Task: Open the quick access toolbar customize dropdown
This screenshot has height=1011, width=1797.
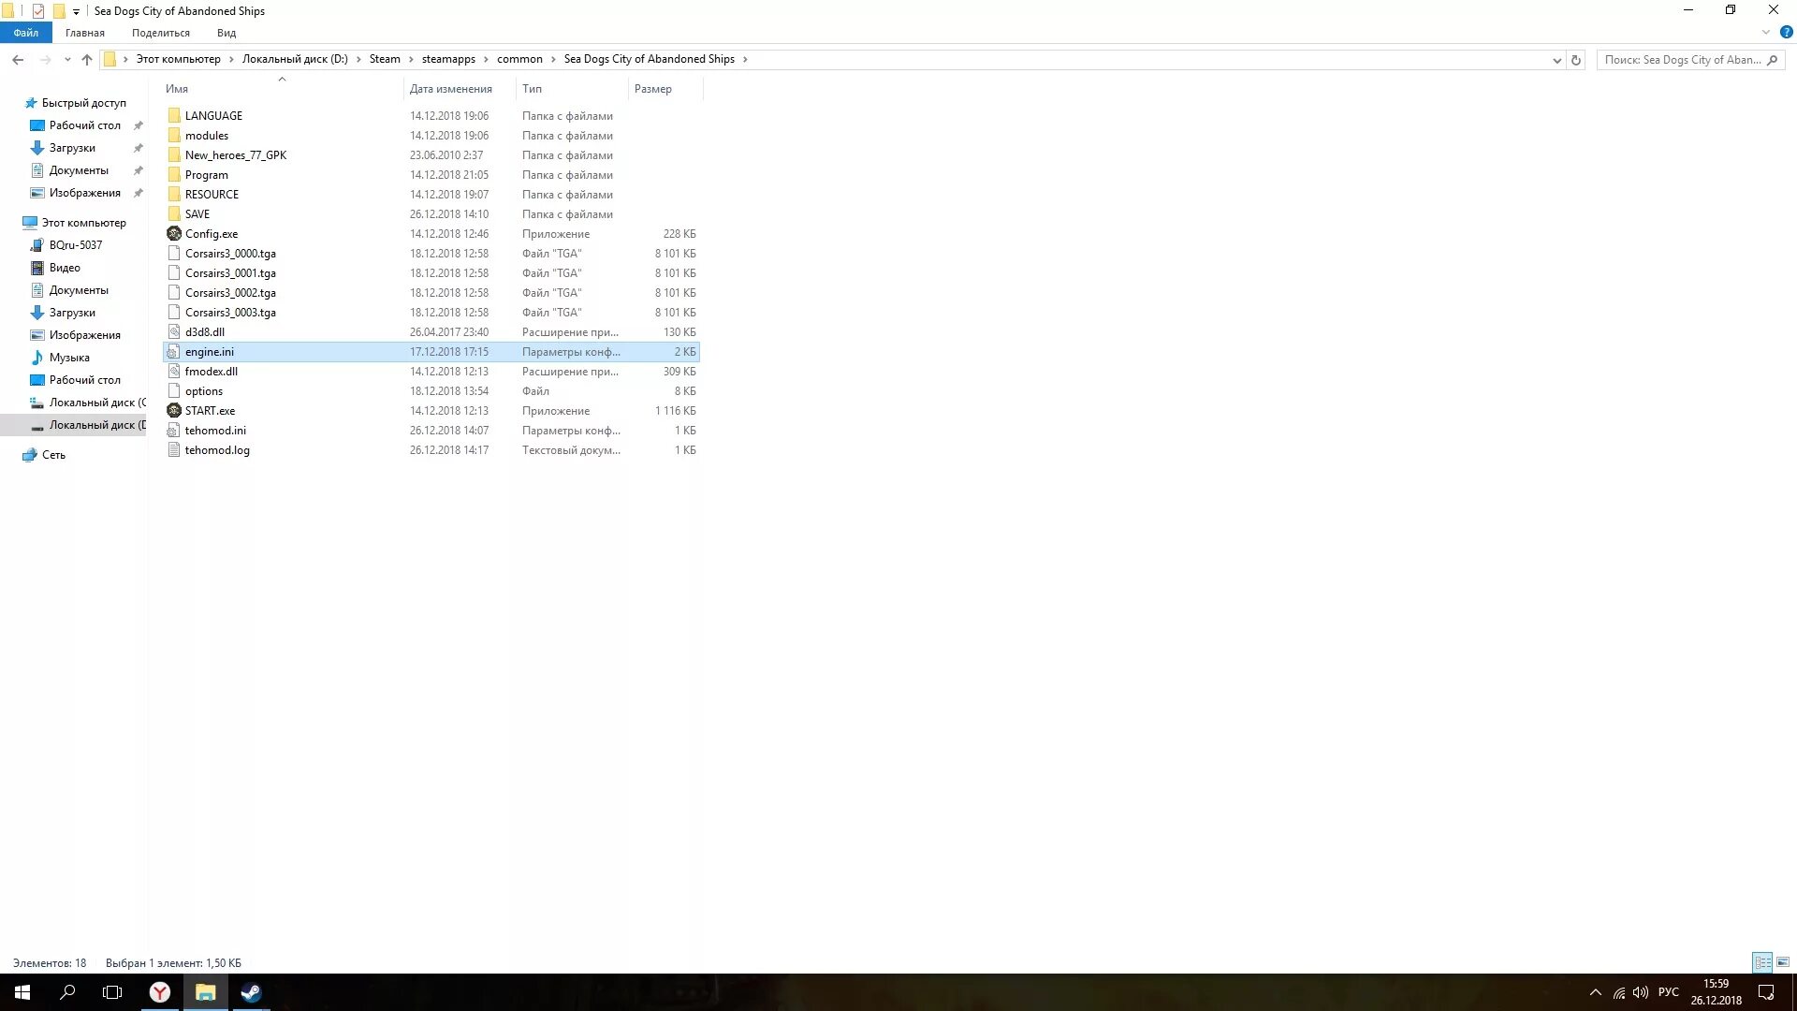Action: (x=76, y=11)
